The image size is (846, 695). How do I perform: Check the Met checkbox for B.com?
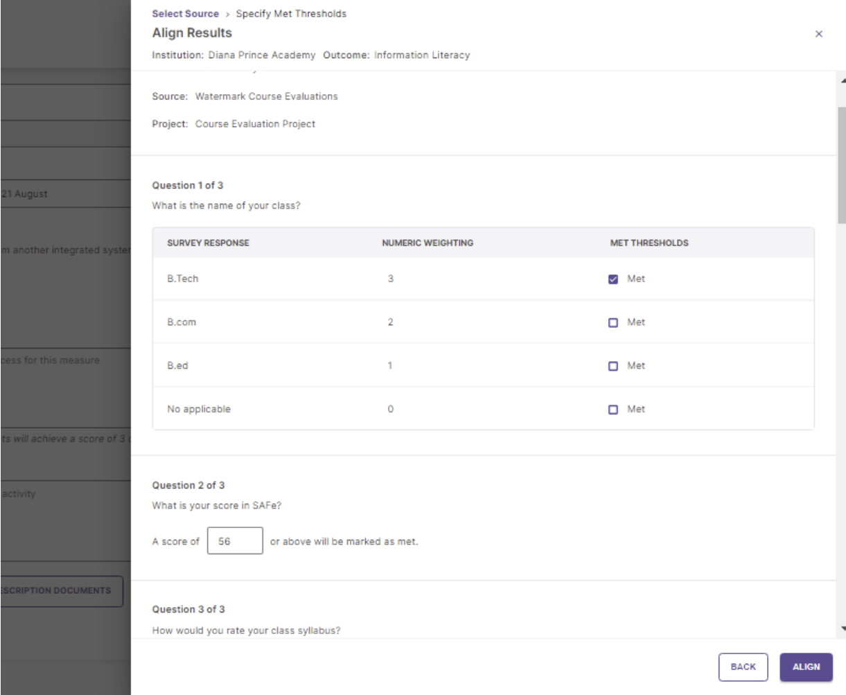tap(614, 322)
